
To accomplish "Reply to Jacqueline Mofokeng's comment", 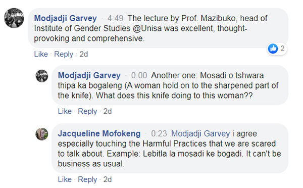I will click(x=87, y=179).
